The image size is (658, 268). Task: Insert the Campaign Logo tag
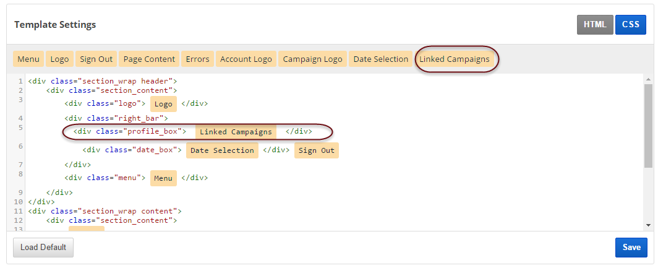(312, 59)
